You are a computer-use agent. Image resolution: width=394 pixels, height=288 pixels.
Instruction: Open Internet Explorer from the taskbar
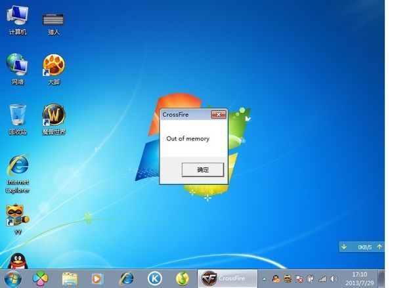(x=126, y=279)
